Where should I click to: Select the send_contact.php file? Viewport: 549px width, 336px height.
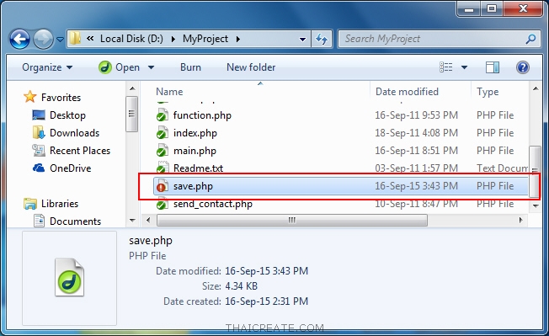click(213, 204)
